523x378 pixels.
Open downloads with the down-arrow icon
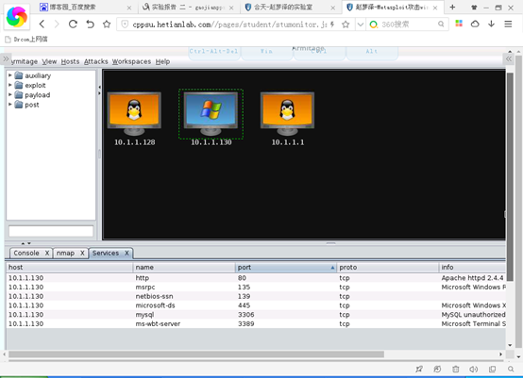click(491, 24)
